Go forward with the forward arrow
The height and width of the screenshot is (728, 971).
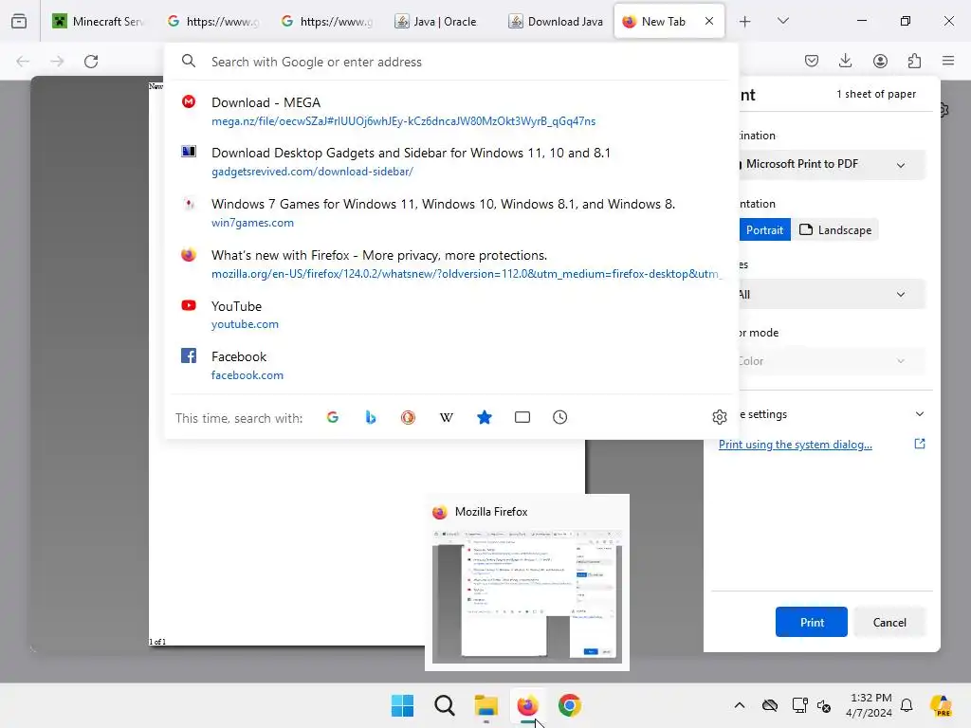tap(57, 62)
